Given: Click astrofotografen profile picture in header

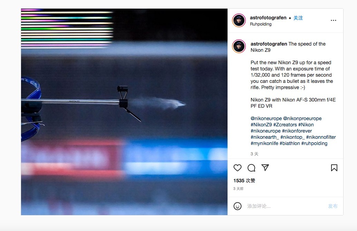Looking at the screenshot, I should [239, 20].
